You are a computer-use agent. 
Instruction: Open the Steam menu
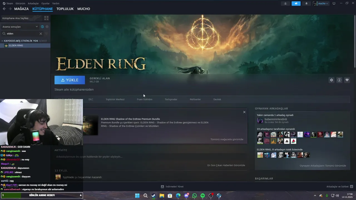pyautogui.click(x=8, y=3)
